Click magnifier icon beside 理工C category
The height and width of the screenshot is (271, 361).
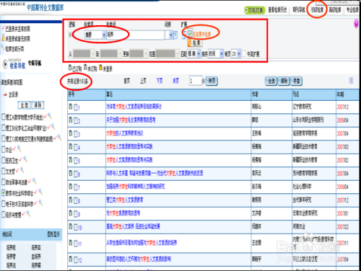click(59, 138)
